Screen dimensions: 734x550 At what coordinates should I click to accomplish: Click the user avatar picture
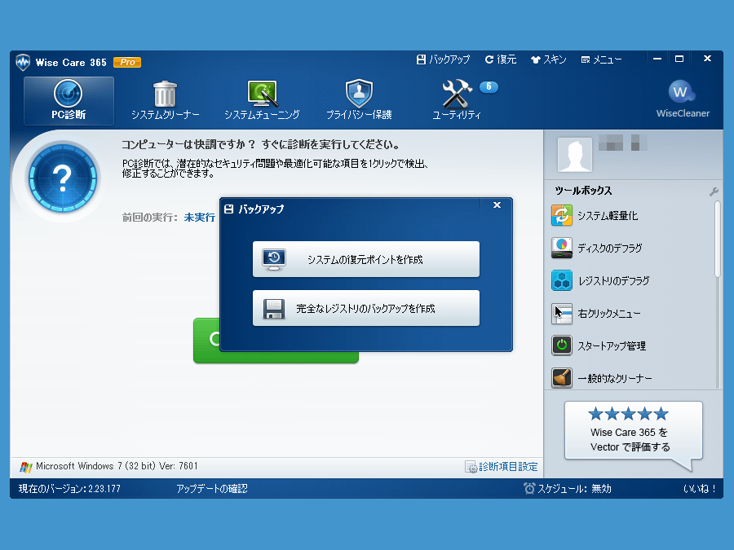(x=575, y=154)
